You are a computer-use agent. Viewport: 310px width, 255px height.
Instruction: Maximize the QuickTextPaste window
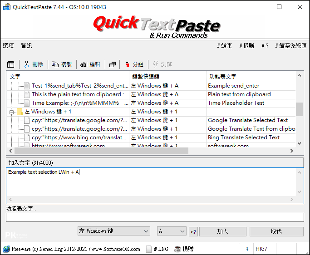(x=279, y=7)
